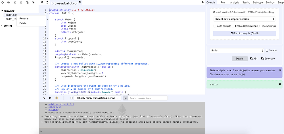Switch to the Run tab
Screen dimensions: 284x134
pos(223,3)
